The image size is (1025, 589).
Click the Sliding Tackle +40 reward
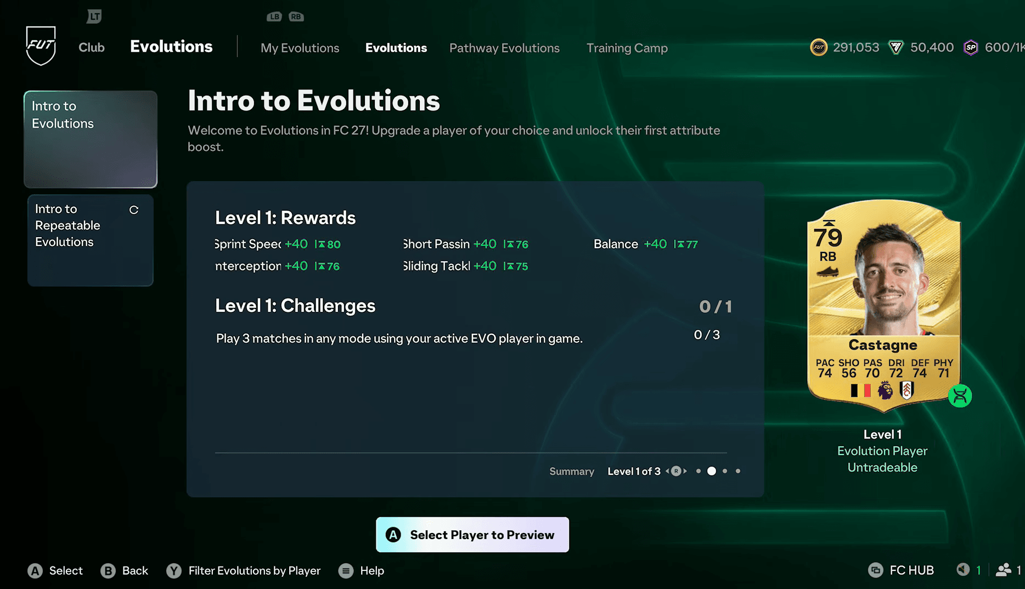tap(465, 266)
